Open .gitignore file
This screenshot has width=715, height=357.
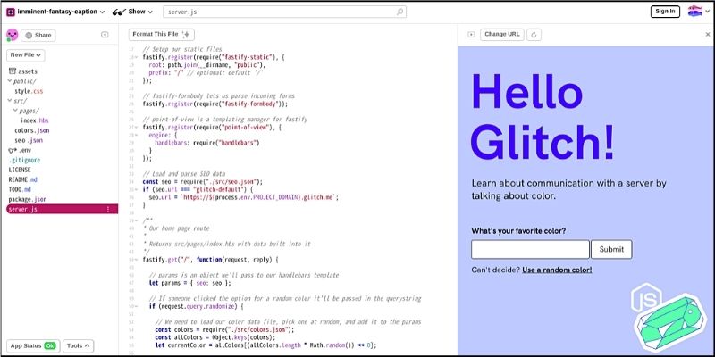tap(25, 161)
